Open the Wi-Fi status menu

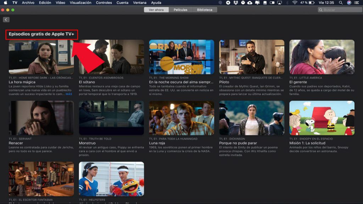(x=295, y=3)
